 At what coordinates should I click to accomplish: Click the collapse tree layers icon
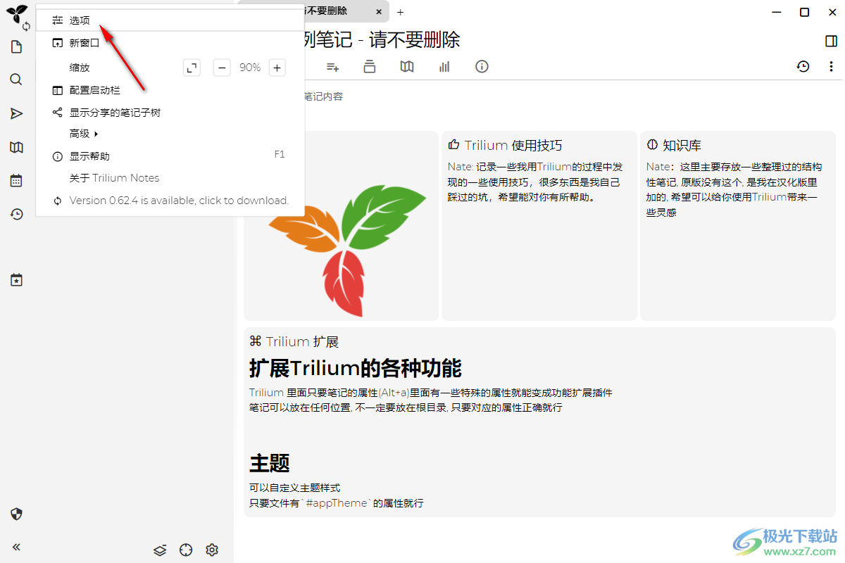click(x=160, y=550)
